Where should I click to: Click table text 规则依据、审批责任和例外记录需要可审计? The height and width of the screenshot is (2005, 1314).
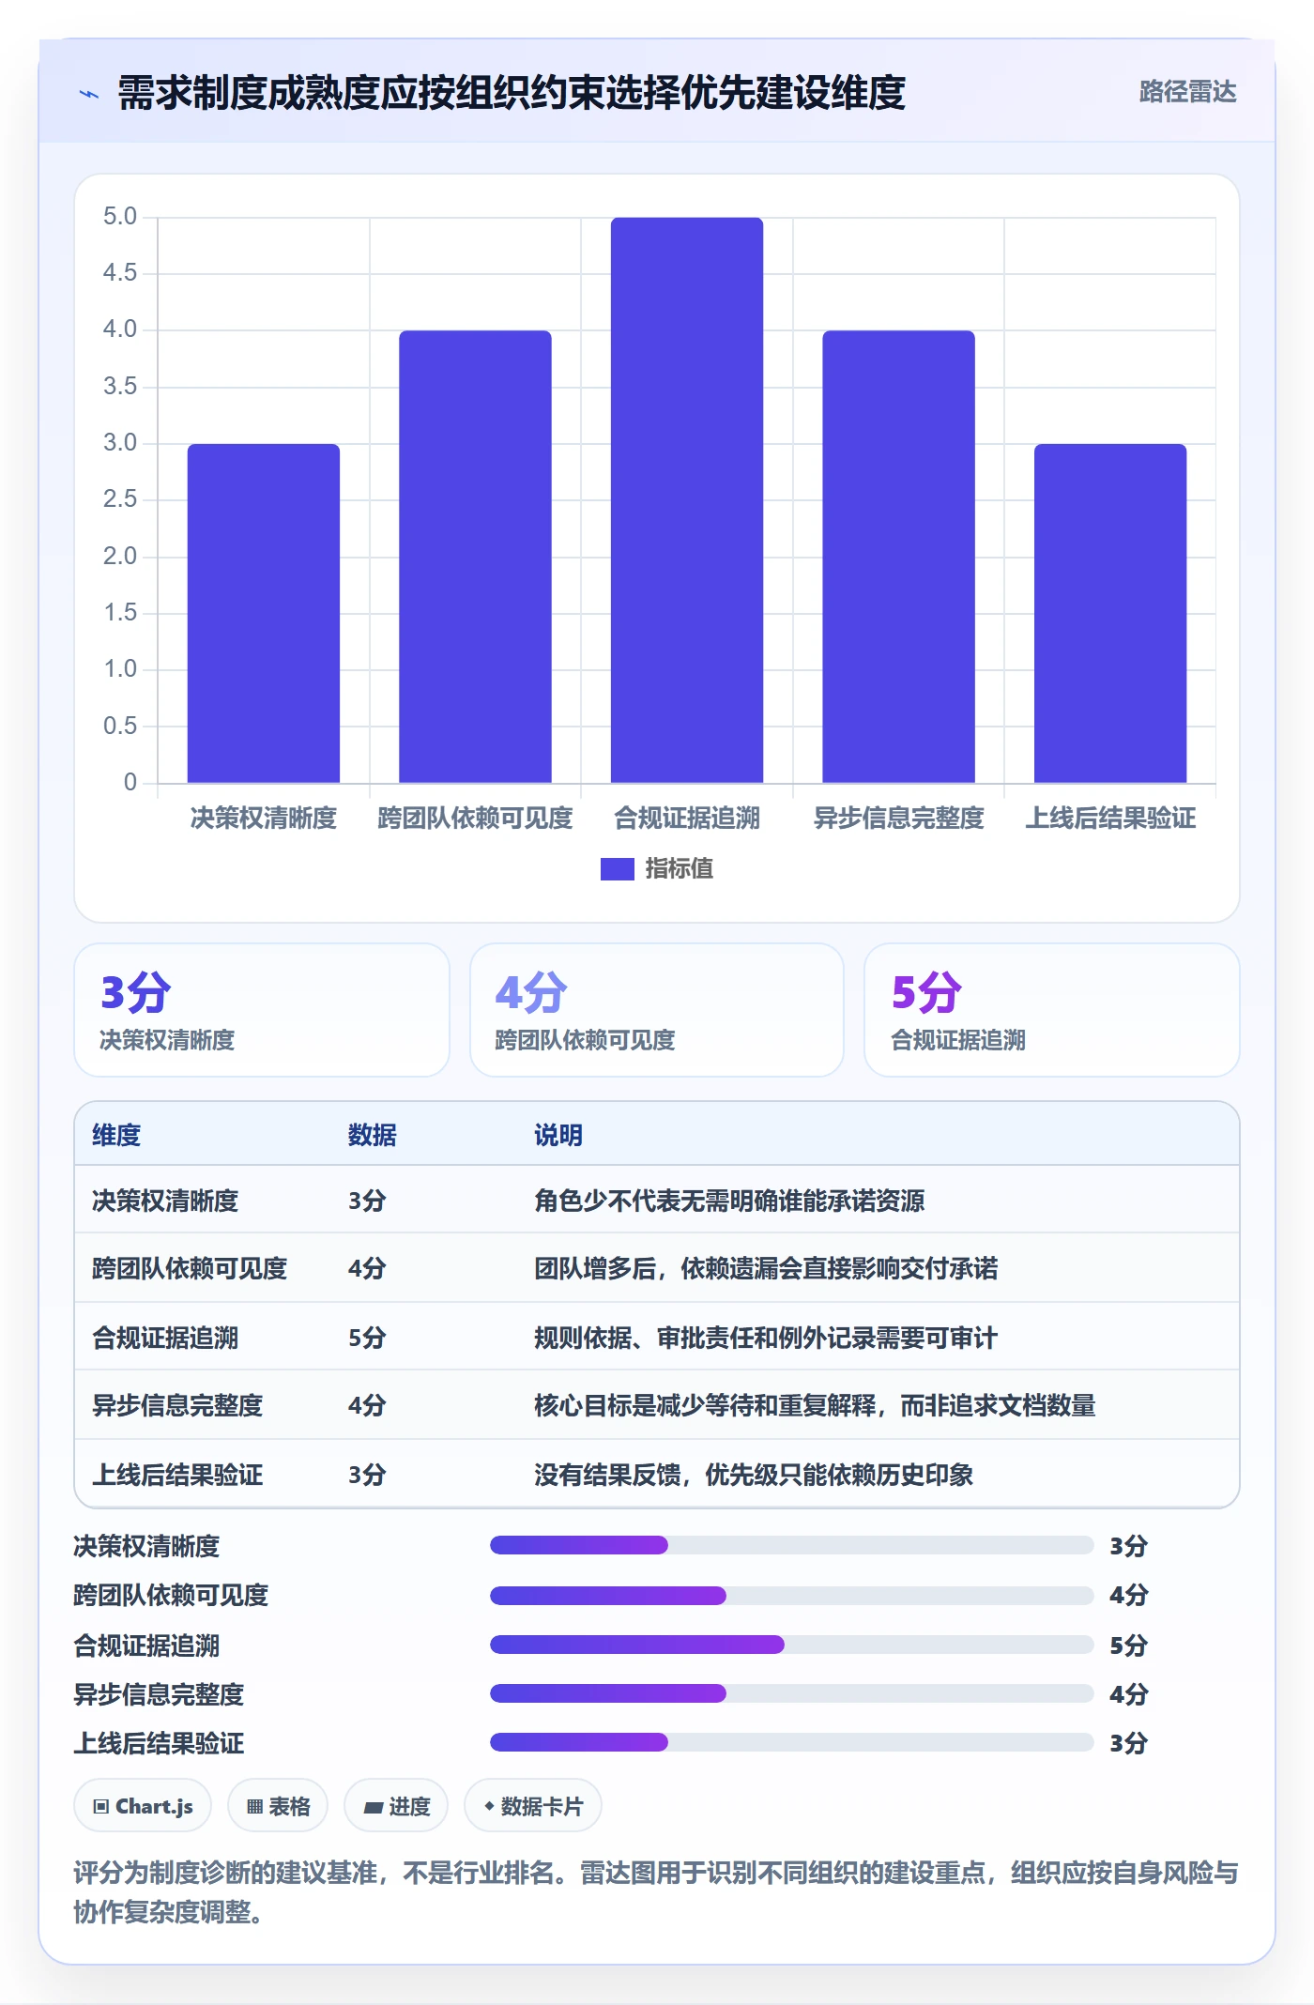click(x=766, y=1338)
